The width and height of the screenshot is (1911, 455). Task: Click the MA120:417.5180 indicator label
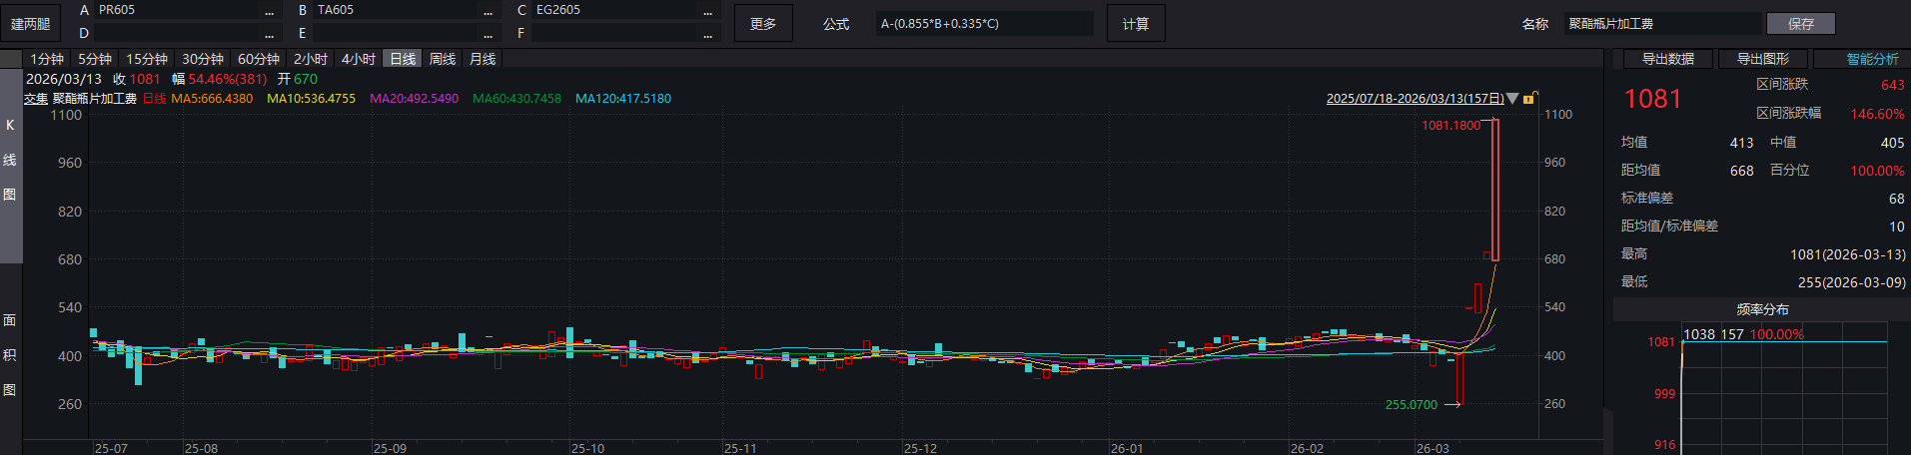[623, 98]
